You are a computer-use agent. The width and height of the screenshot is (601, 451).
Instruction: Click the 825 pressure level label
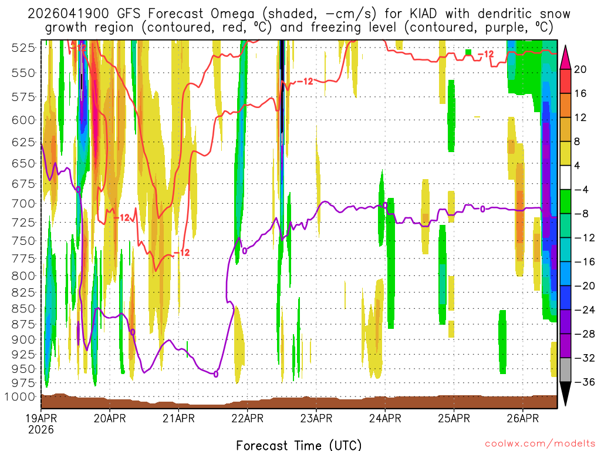click(23, 292)
